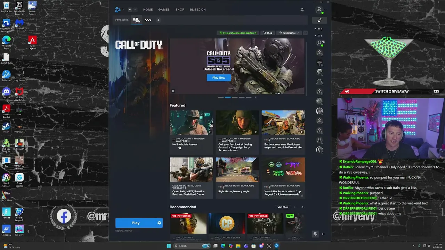Open Adobe Acrobat desktop icon
Image resolution: width=445 pixels, height=250 pixels.
[6, 111]
